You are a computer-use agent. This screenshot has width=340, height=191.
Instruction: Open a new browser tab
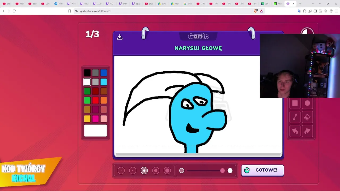[x=300, y=4]
